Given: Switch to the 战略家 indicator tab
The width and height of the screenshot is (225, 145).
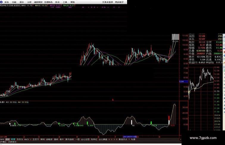Looking at the screenshot, I should [49, 139].
